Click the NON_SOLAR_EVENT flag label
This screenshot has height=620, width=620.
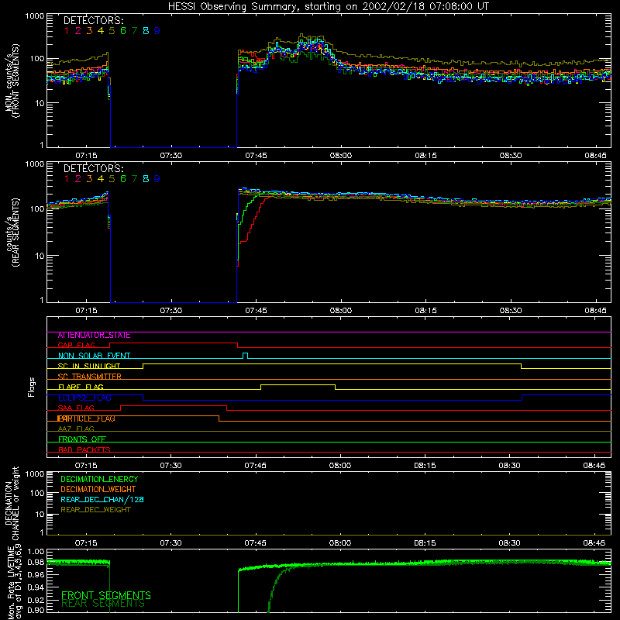click(94, 356)
